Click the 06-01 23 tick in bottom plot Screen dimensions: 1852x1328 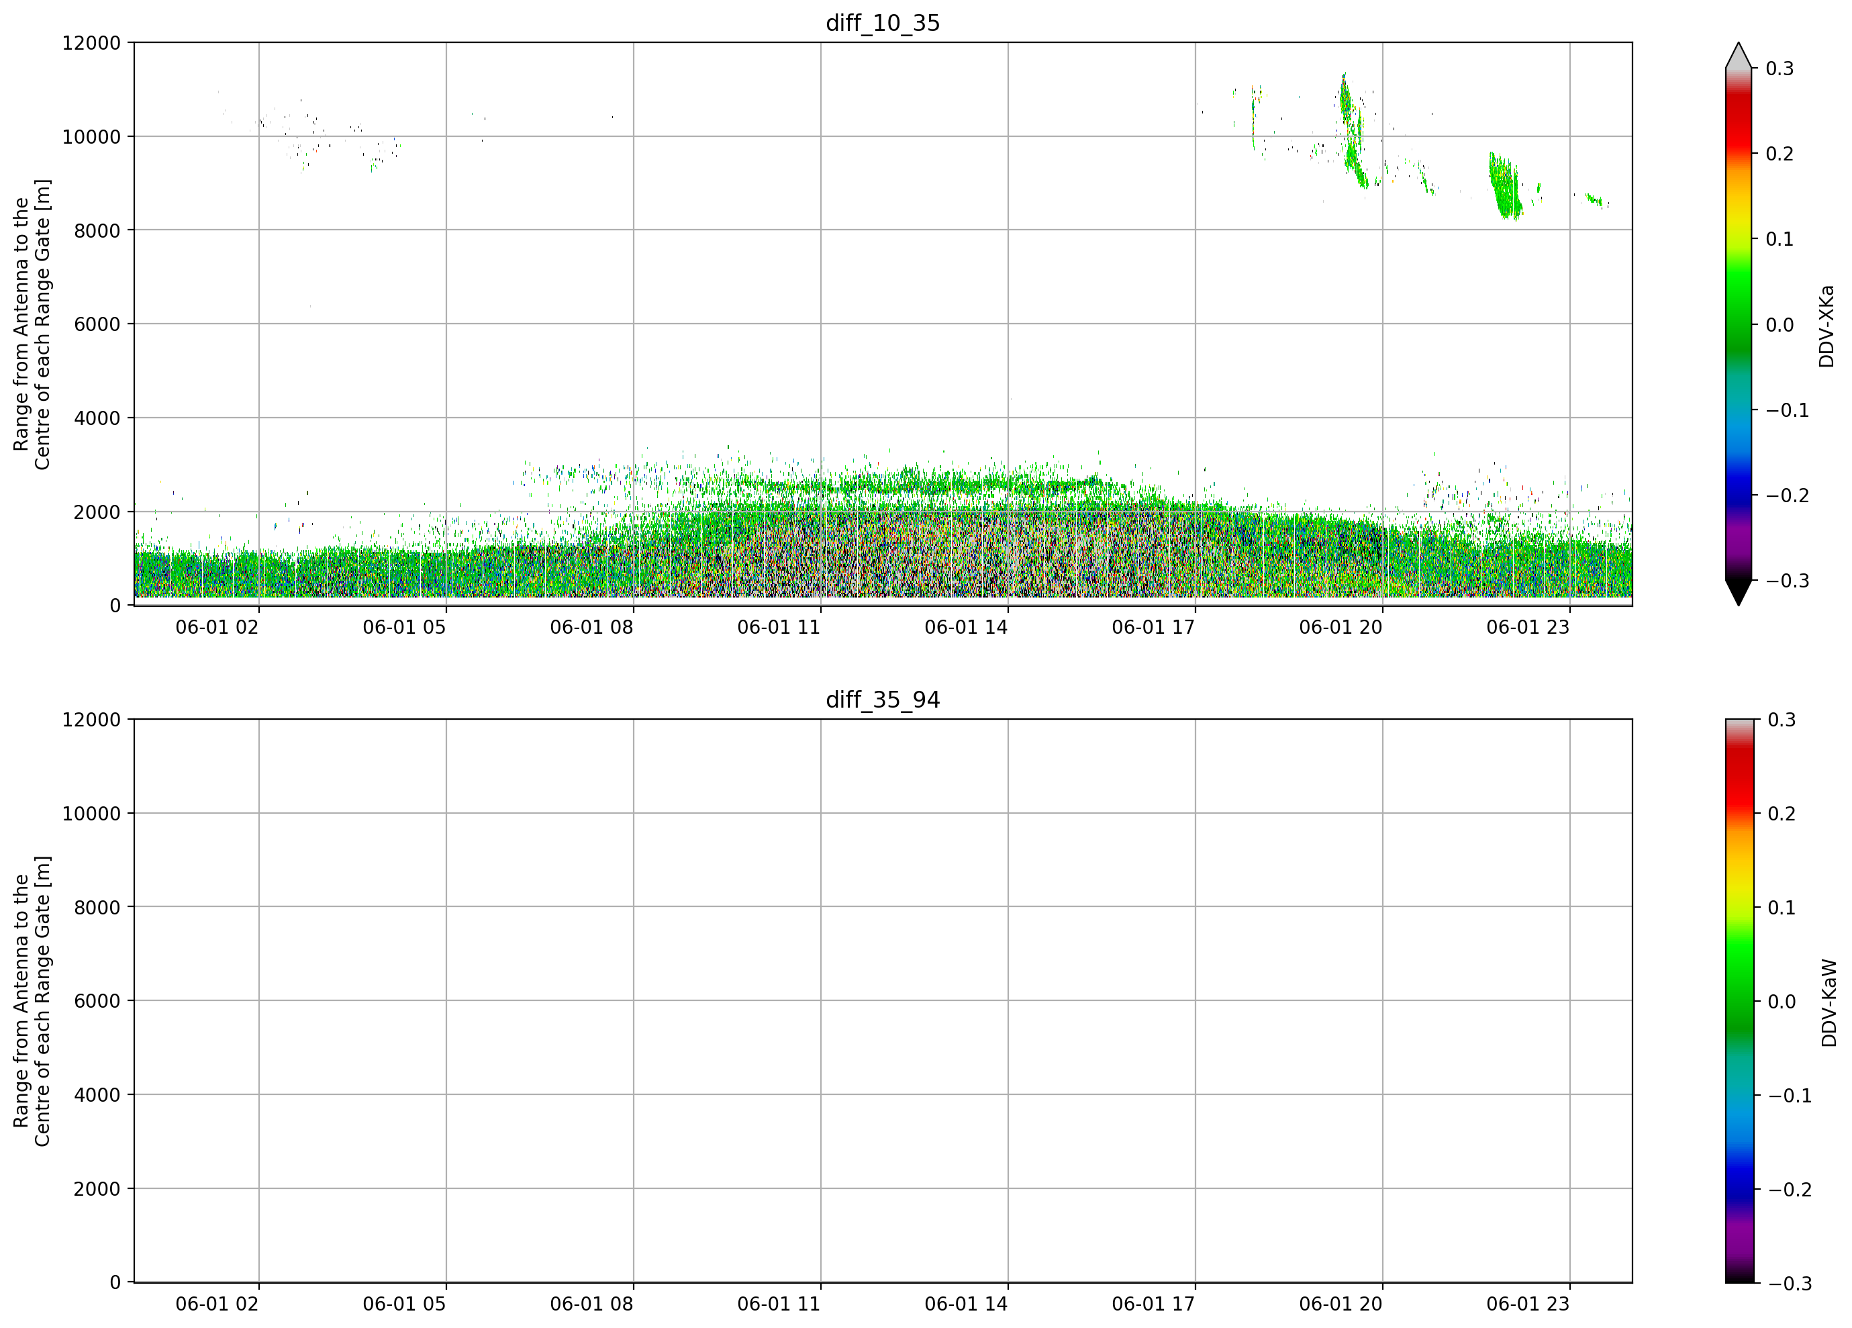pos(1528,1305)
